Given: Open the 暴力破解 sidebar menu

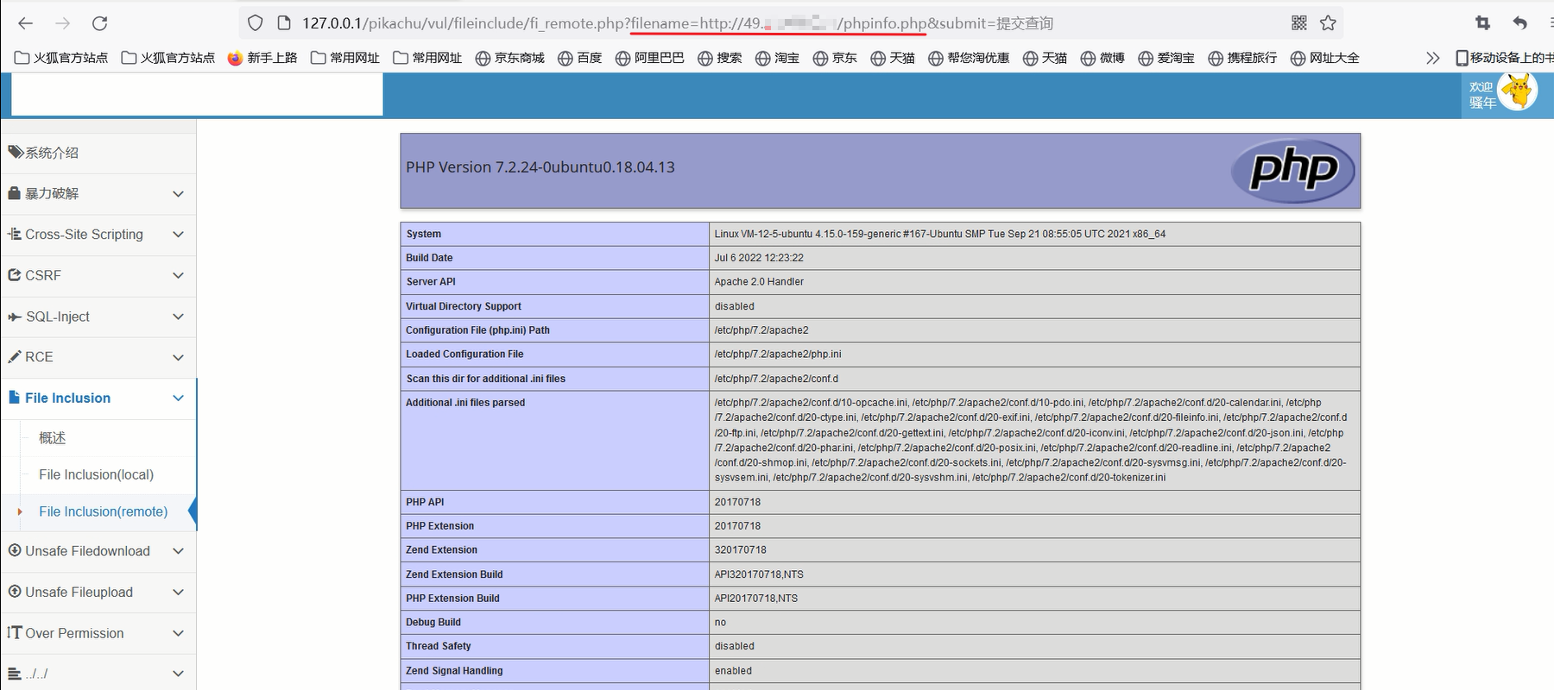Looking at the screenshot, I should (98, 193).
